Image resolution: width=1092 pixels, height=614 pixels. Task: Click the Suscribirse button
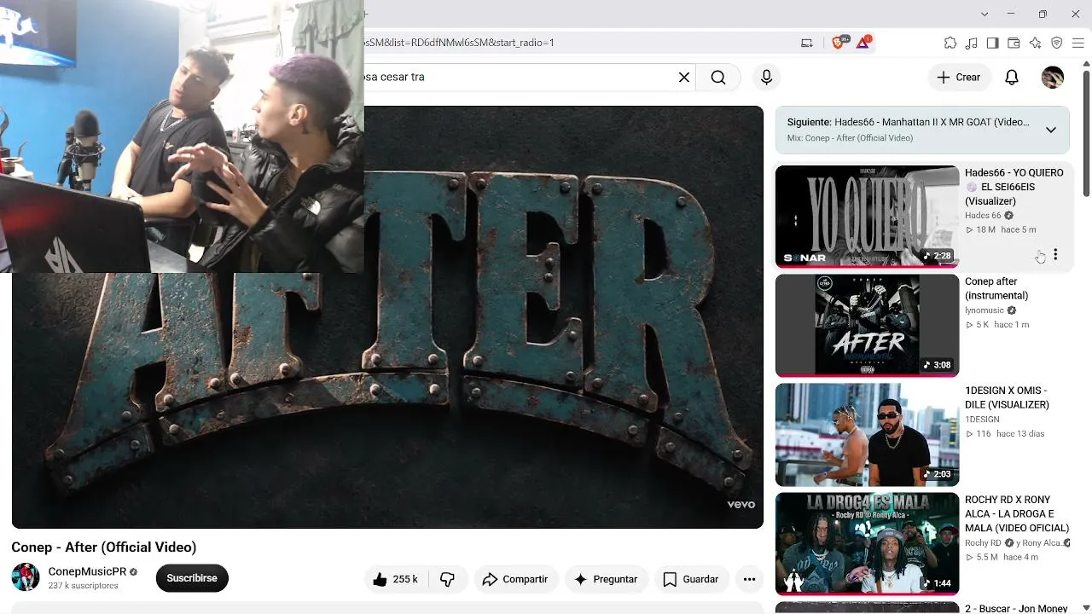(x=192, y=578)
